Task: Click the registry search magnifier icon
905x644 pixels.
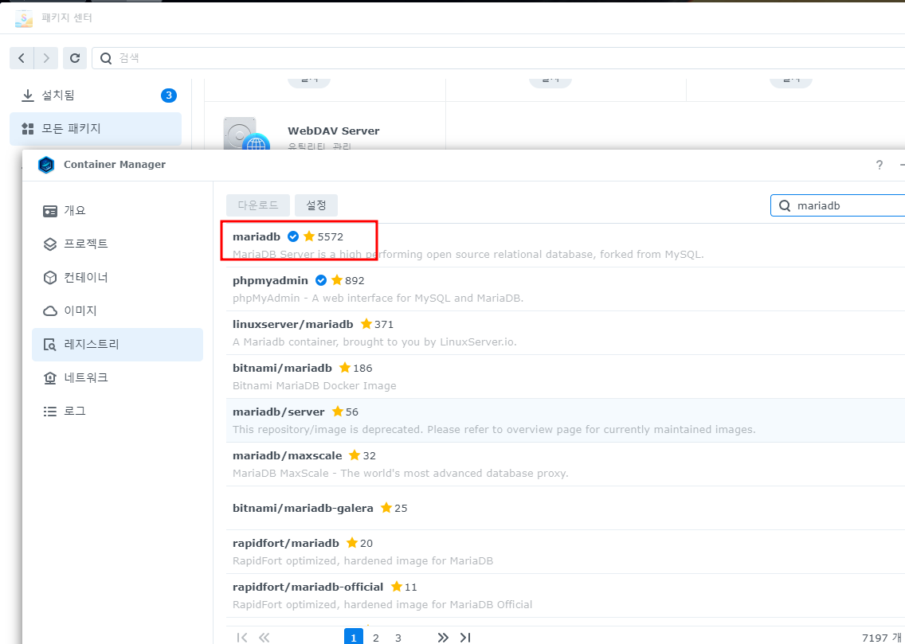Action: click(785, 206)
